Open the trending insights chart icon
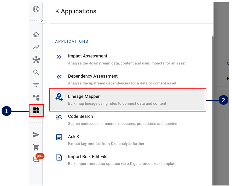The height and width of the screenshot is (186, 232). 36,47
